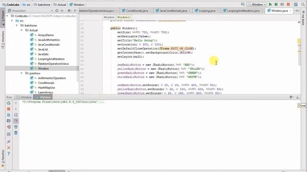307x172 pixels.
Task: Open Structure tool window side tab
Action: point(3,40)
